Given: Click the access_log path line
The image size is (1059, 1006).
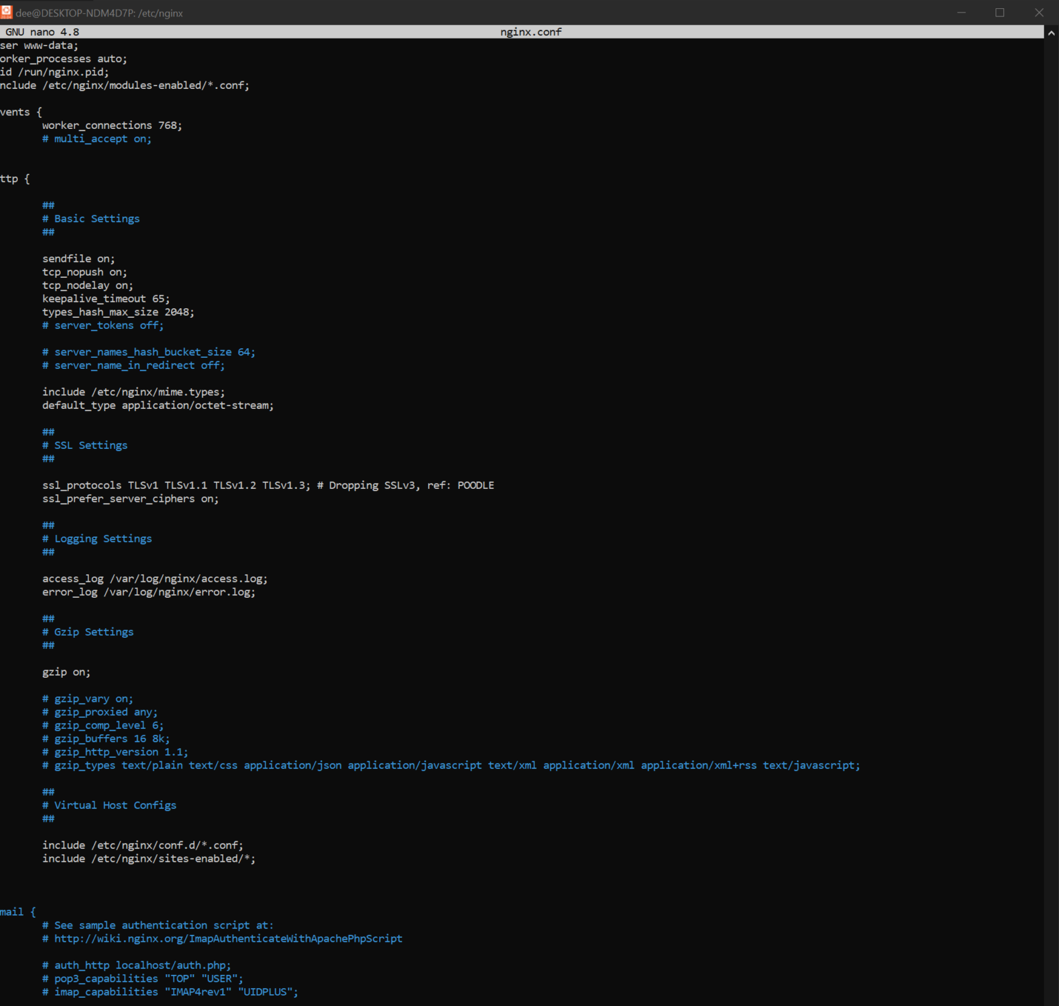Looking at the screenshot, I should click(x=154, y=579).
